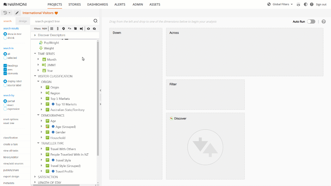The image size is (331, 186).
Task: Click the header help question icon
Action: click(x=312, y=5)
